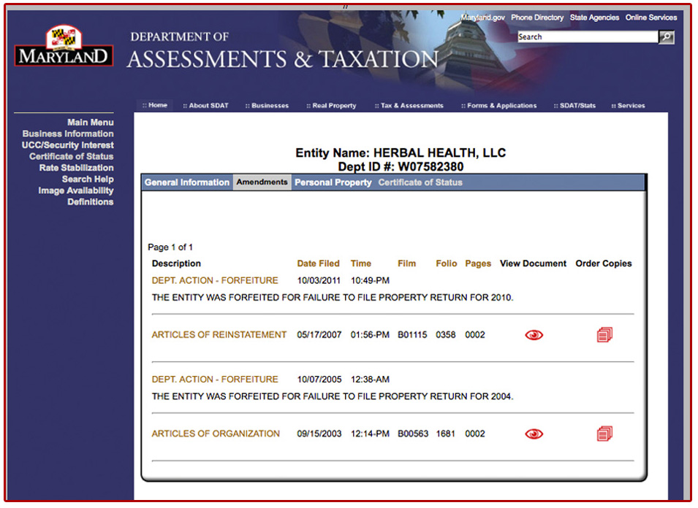
Task: Click time 10:49-PM
Action: coord(370,280)
